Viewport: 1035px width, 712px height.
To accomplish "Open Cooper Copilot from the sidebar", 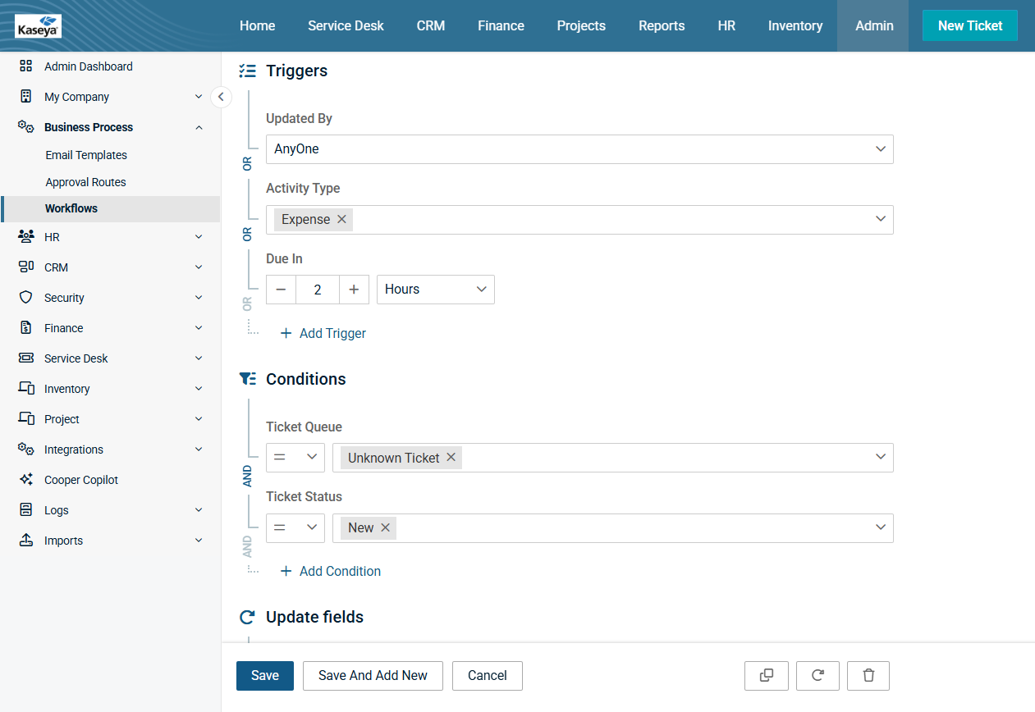I will (81, 480).
